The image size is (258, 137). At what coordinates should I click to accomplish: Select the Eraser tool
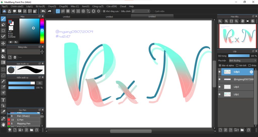point(3,25)
